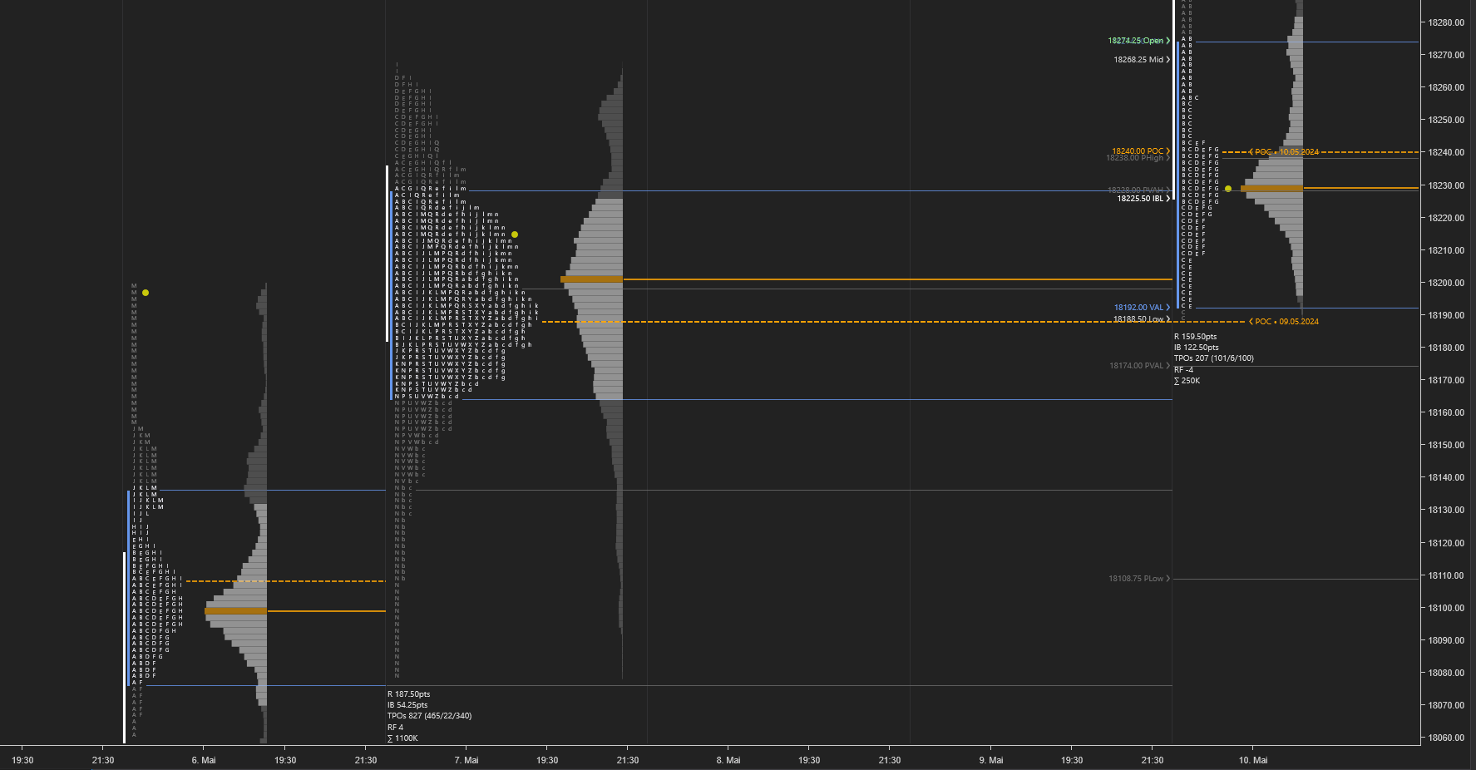Select 18210.00 on the price scale
Image resolution: width=1476 pixels, height=770 pixels.
click(1446, 250)
